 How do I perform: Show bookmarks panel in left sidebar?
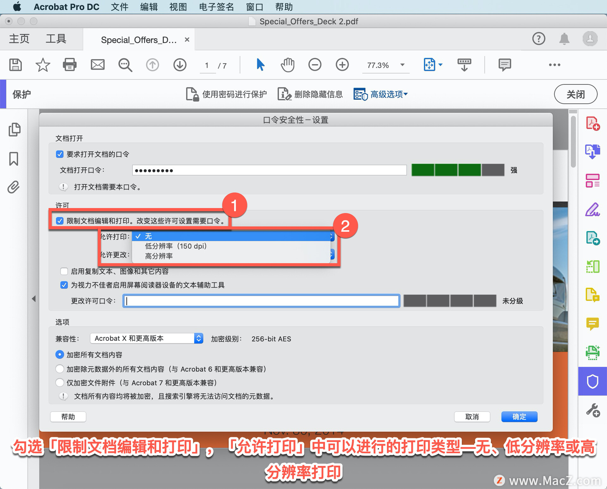pyautogui.click(x=14, y=158)
